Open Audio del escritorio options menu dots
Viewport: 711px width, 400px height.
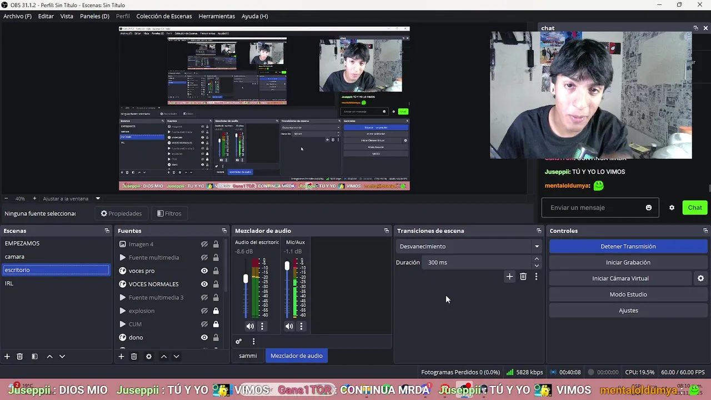262,326
